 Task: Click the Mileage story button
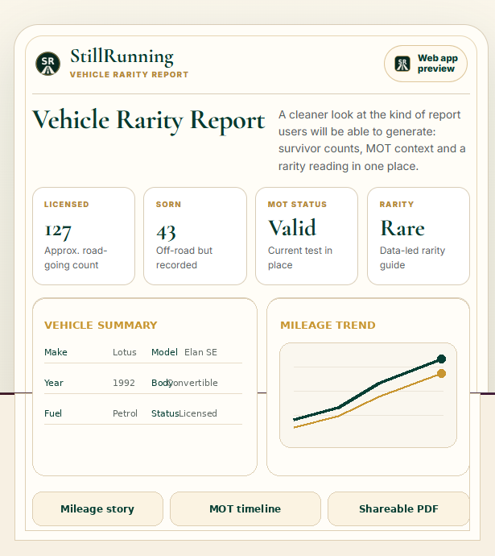97,508
